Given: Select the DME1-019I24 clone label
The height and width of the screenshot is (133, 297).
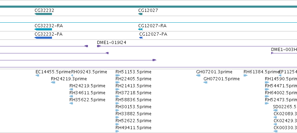Looking at the screenshot, I should point(112,43).
